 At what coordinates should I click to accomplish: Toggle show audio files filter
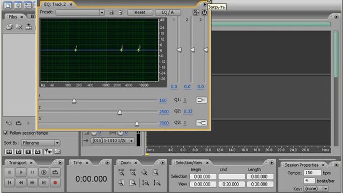[9, 151]
